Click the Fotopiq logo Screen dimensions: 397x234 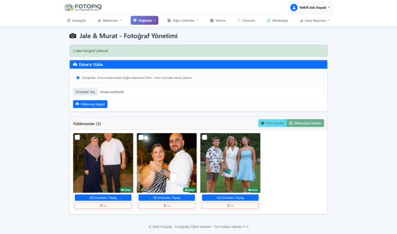(x=83, y=7)
